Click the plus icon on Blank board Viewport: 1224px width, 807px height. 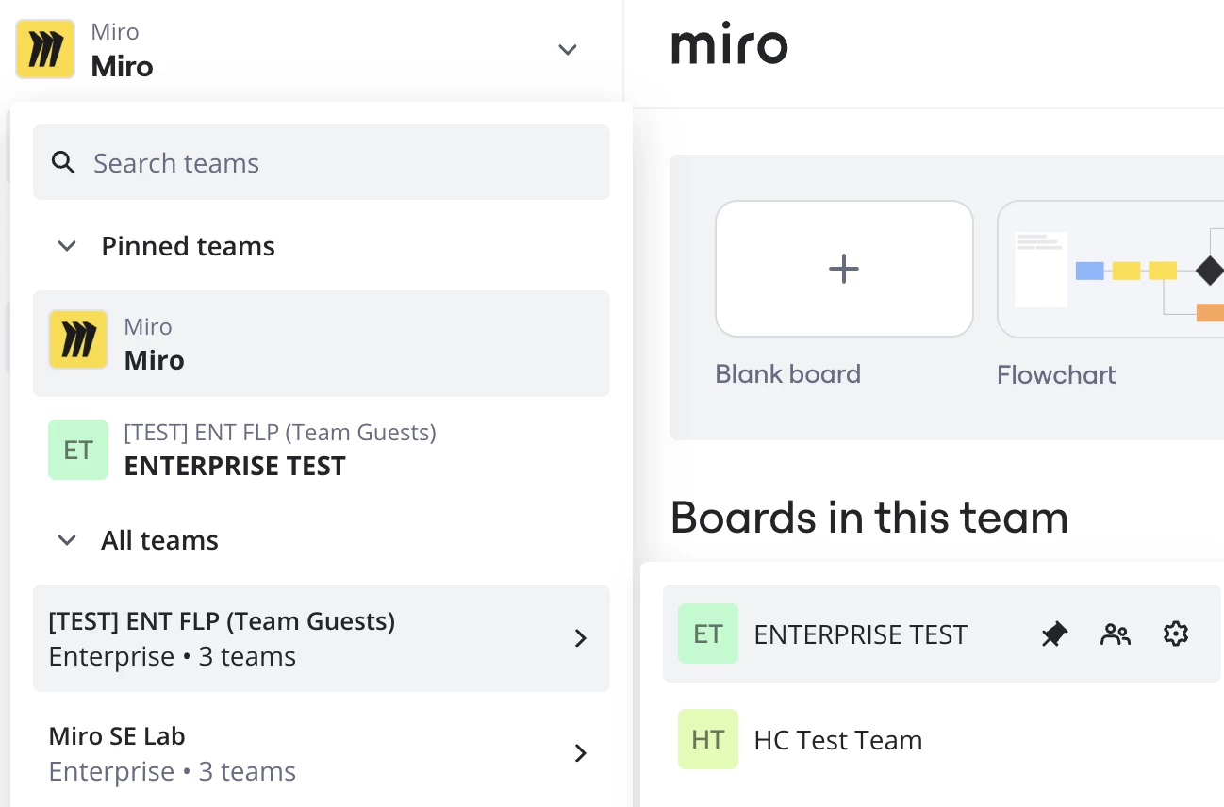[844, 270]
